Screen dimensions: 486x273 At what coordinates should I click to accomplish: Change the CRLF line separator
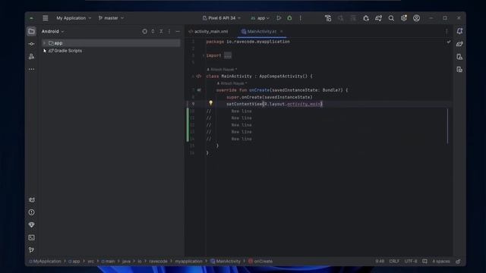(394, 261)
